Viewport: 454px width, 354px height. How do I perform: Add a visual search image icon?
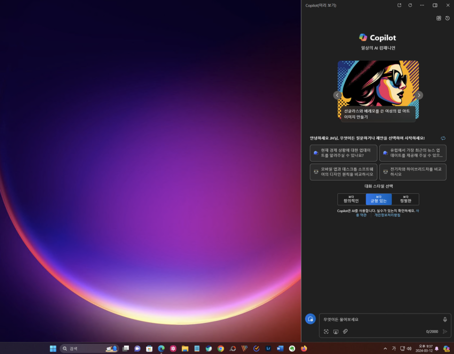326,332
